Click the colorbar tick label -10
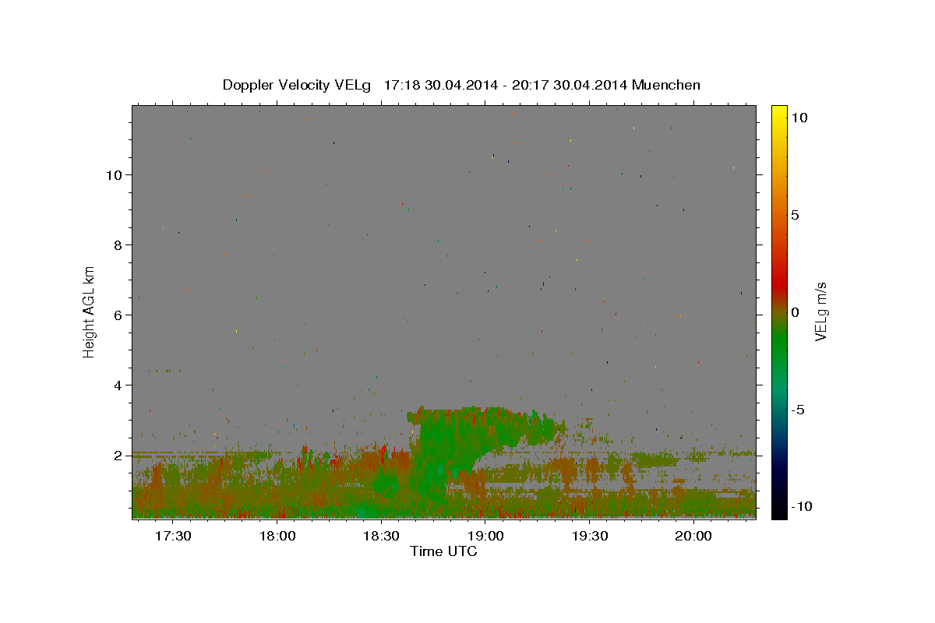Image resolution: width=935 pixels, height=623 pixels. (x=801, y=506)
